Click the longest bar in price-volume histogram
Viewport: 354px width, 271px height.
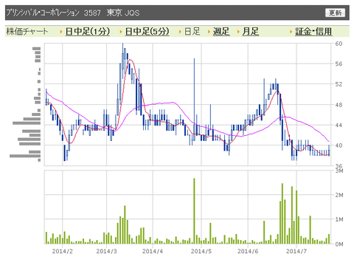[x=25, y=156]
